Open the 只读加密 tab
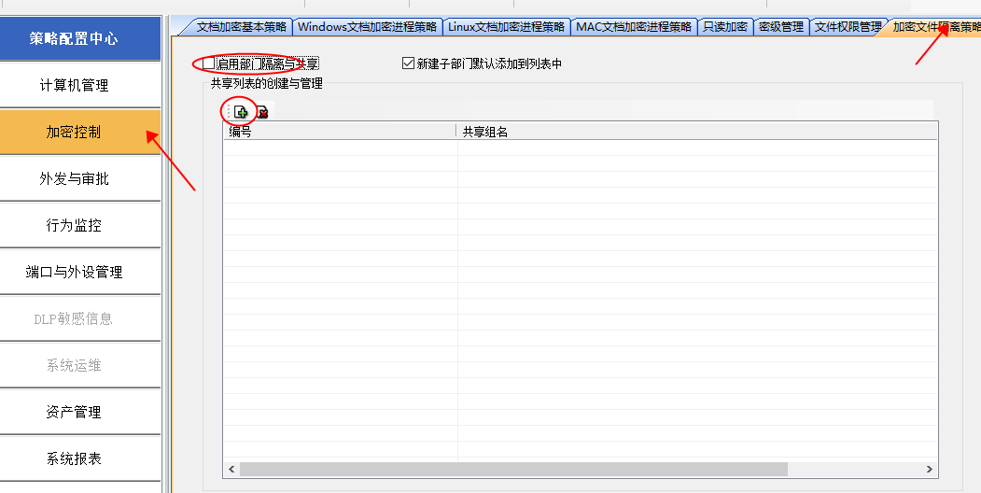 tap(725, 26)
